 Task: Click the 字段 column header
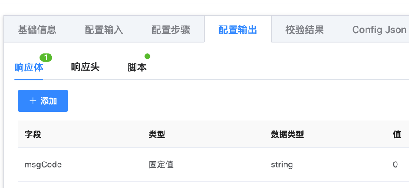point(33,135)
